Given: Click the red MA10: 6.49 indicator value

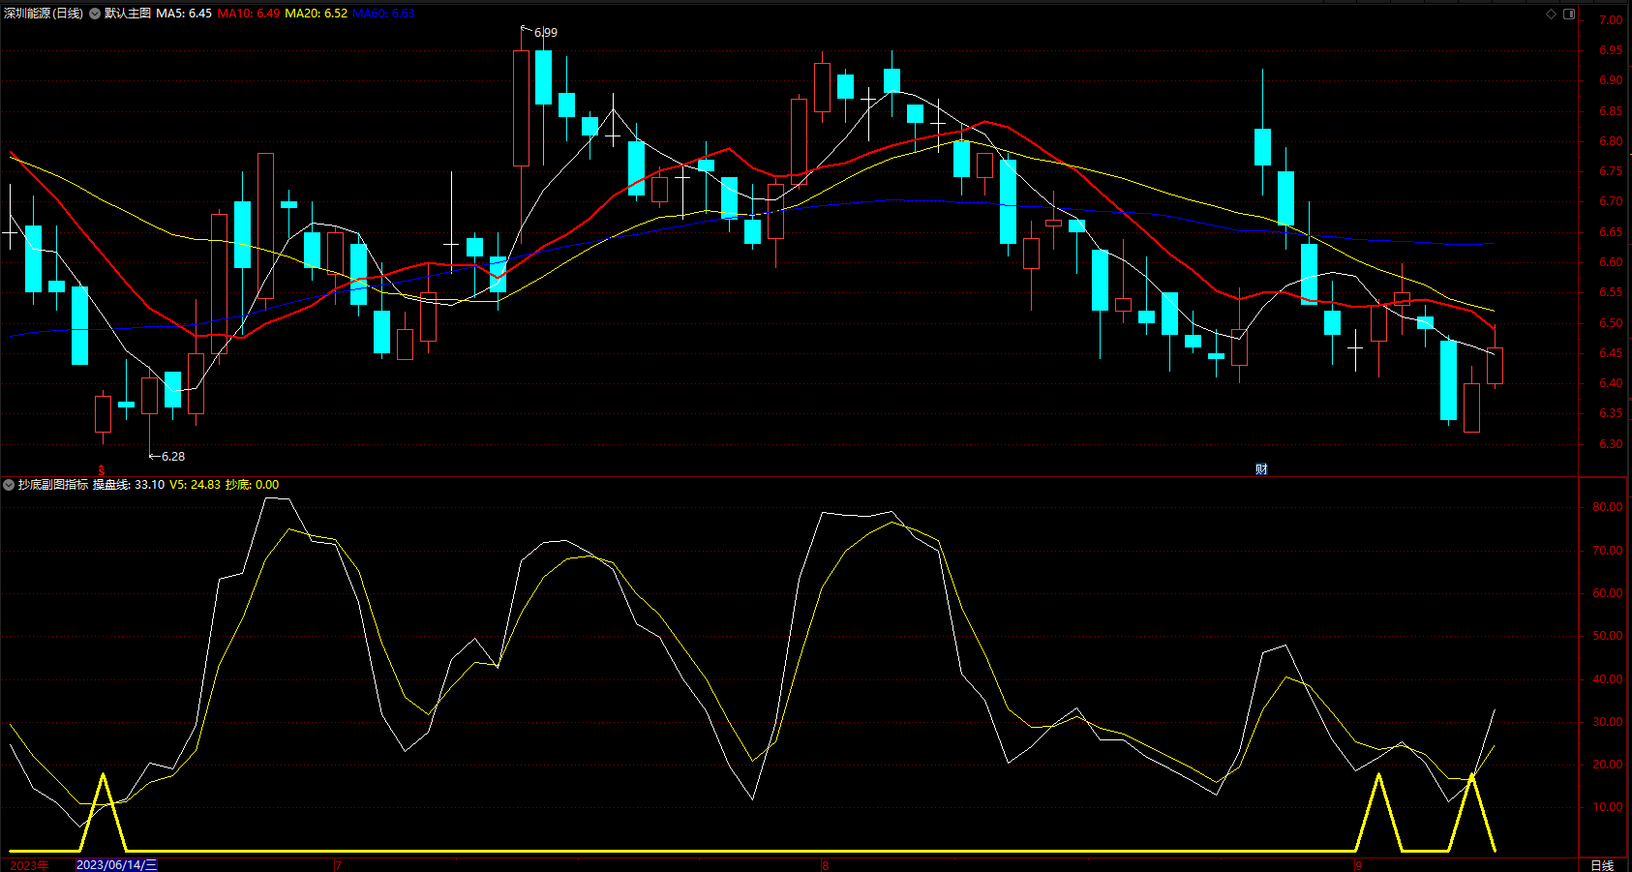Looking at the screenshot, I should pos(249,14).
